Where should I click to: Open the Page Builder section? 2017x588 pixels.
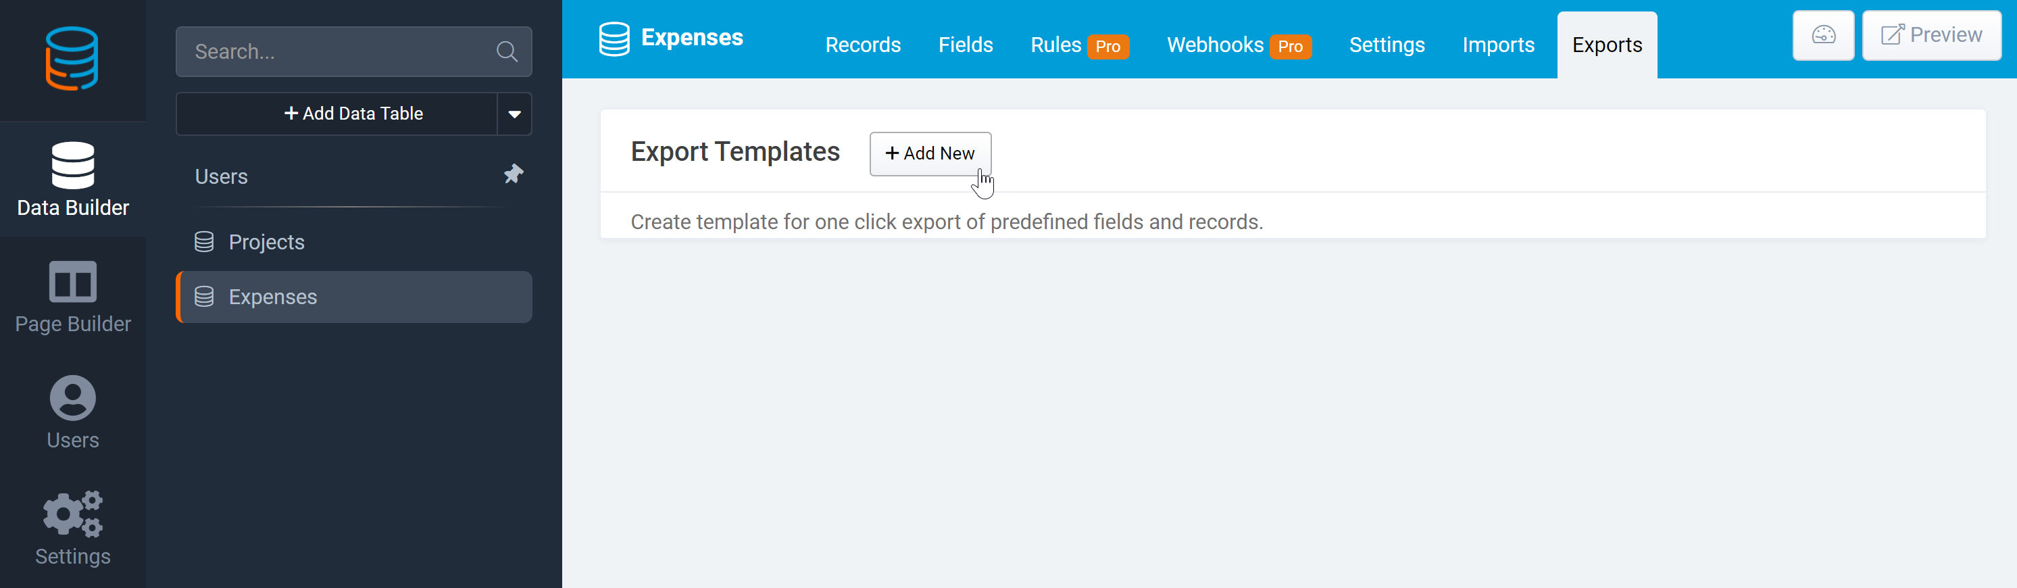(73, 297)
